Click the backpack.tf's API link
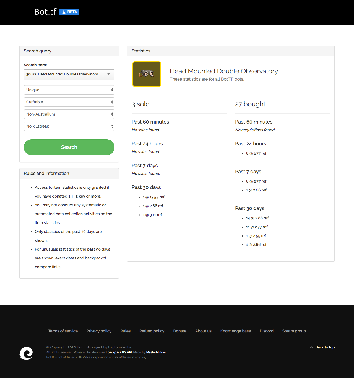The width and height of the screenshot is (354, 378). point(119,352)
